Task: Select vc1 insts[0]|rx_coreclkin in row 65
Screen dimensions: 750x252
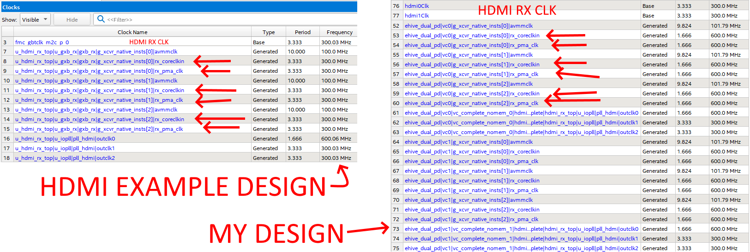Action: pyautogui.click(x=472, y=152)
